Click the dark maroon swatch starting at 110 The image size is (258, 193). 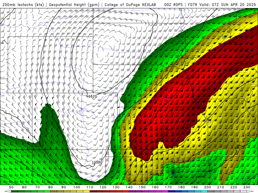tap(93, 191)
